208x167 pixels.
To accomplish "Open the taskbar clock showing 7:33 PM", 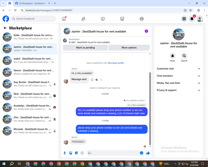I will pos(194,164).
